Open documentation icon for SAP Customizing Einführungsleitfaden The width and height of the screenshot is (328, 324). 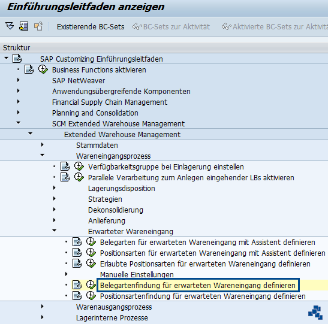[x=17, y=59]
